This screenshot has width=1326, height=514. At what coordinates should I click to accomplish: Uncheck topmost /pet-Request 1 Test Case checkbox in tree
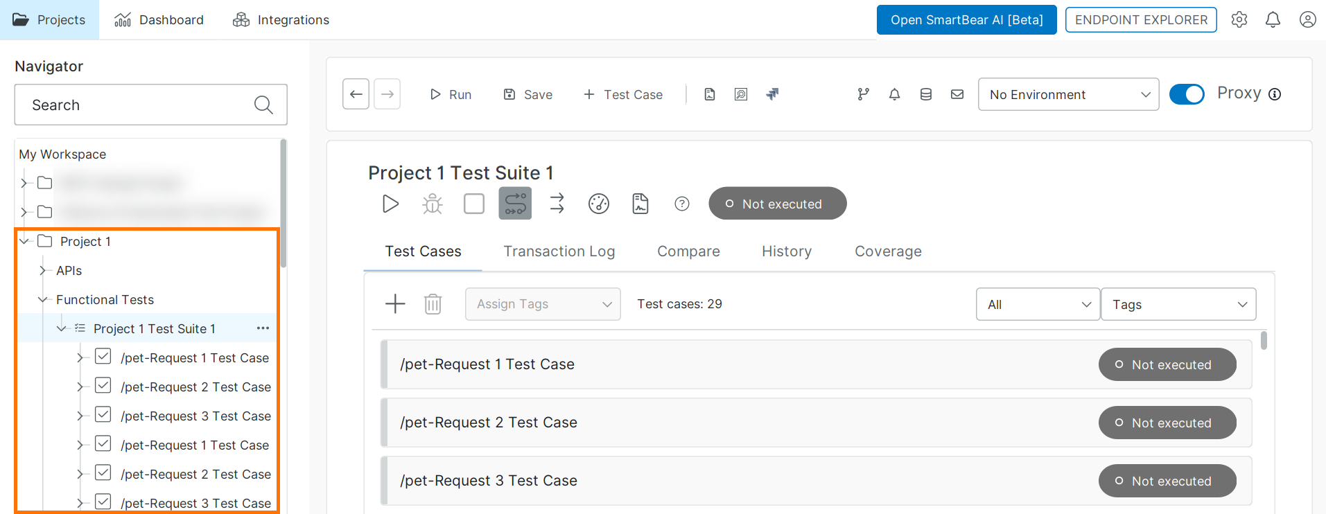pos(103,357)
